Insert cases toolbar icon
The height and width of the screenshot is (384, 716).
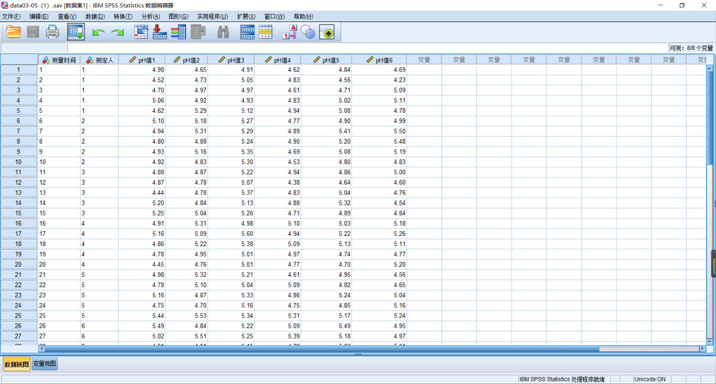(x=248, y=32)
